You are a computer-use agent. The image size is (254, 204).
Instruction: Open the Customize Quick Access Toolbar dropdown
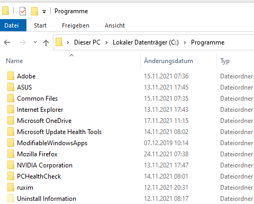(x=44, y=12)
